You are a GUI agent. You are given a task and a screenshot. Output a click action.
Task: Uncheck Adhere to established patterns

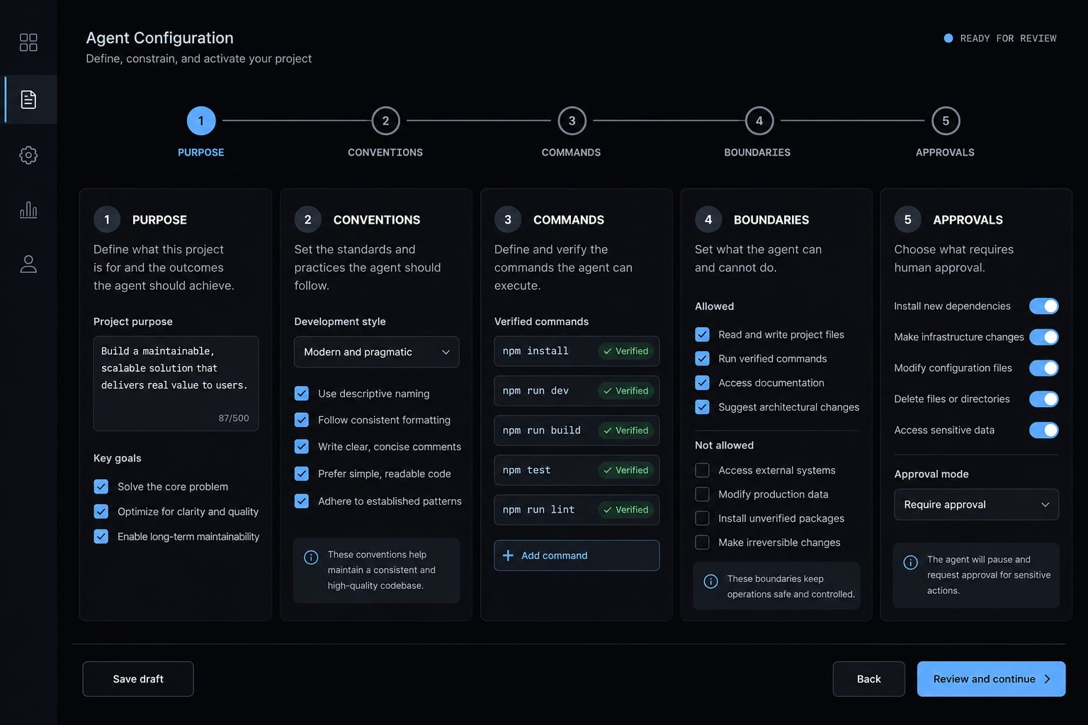[302, 501]
